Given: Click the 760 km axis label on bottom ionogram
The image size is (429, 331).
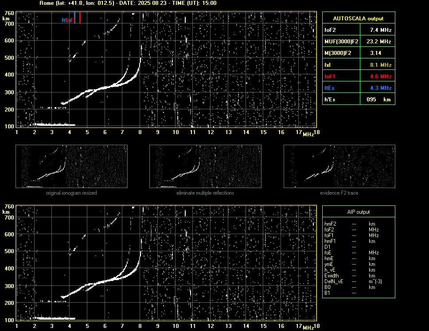Looking at the screenshot, I should (9, 207).
